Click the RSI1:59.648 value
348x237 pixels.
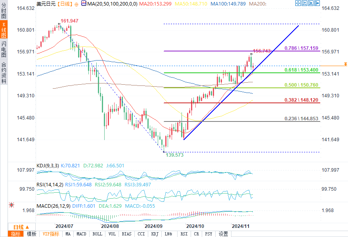[x=78, y=185]
